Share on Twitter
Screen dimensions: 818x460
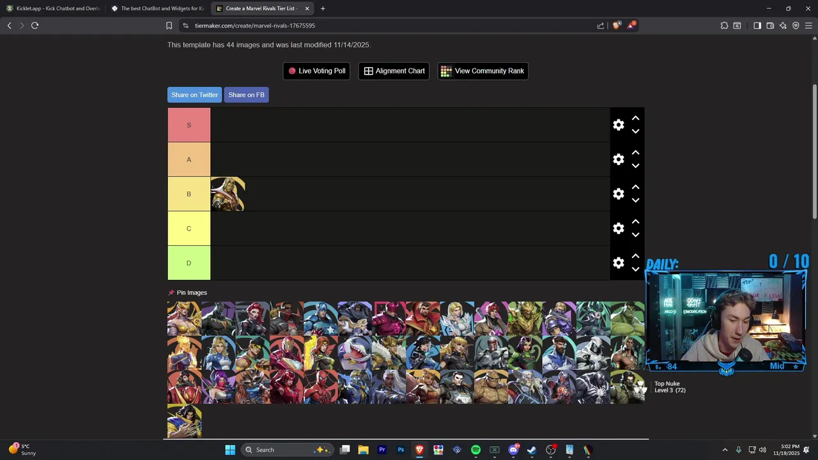[194, 95]
